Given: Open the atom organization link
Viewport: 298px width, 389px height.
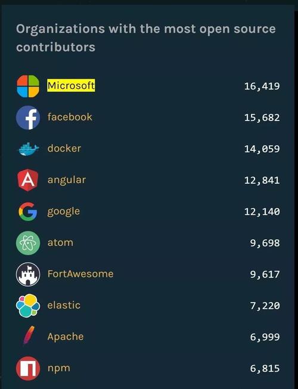Looking at the screenshot, I should [60, 243].
